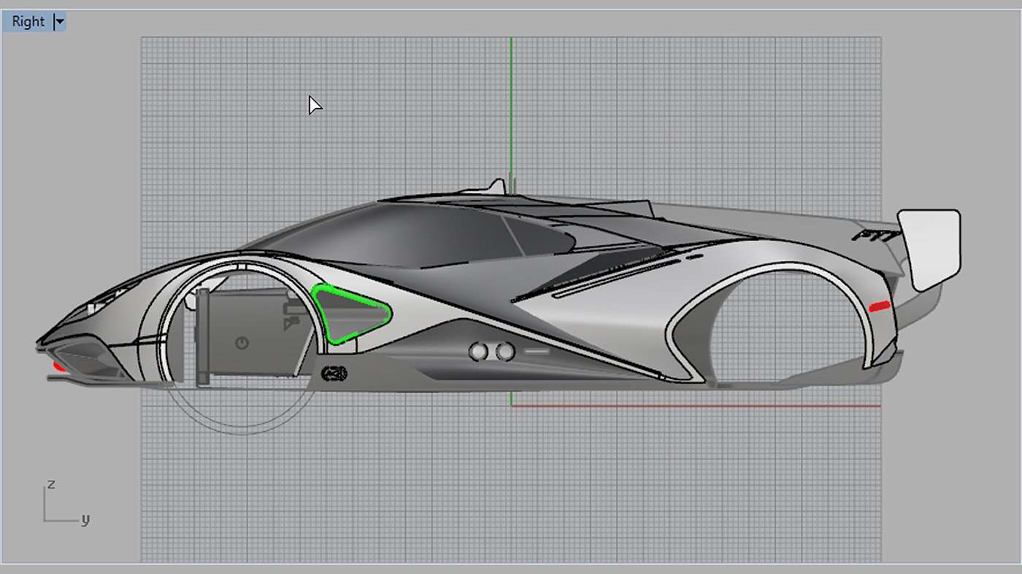Screen dimensions: 1022x574
Task: Click the red front bumper marker
Action: tap(59, 367)
